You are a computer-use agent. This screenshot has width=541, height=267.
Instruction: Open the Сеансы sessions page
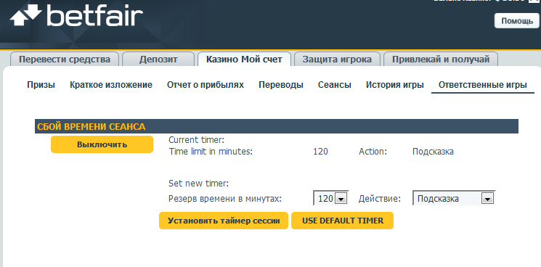pos(335,85)
